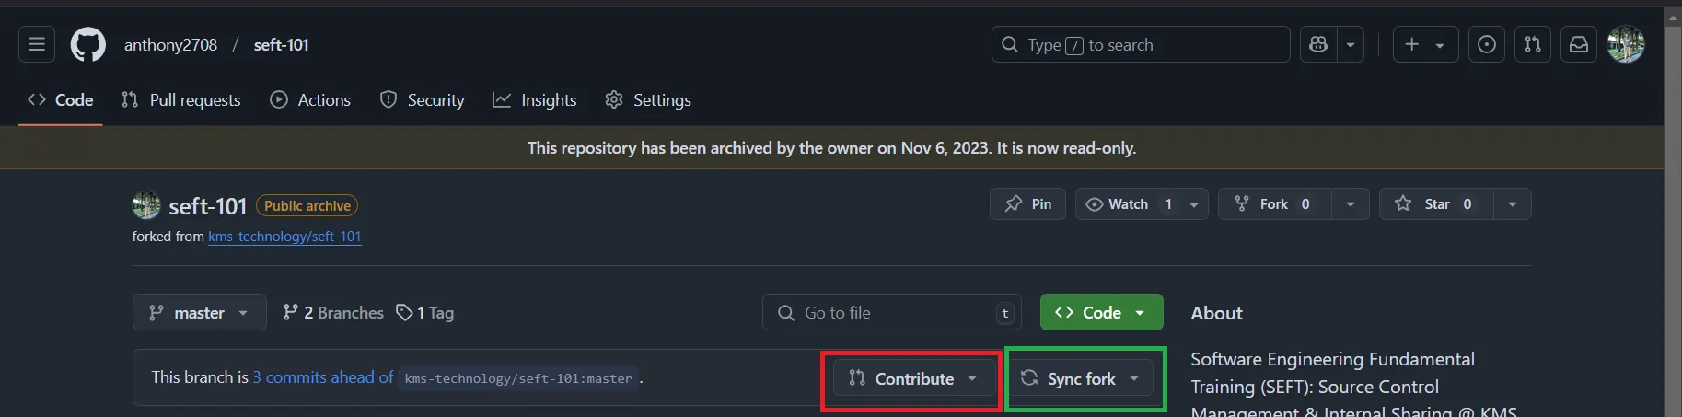Screen dimensions: 1682x417
Task: Star the seft-101 repository
Action: [1435, 203]
